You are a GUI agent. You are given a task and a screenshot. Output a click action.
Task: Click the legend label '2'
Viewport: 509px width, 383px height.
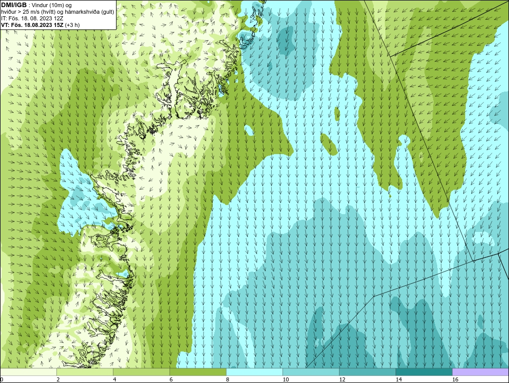point(58,379)
